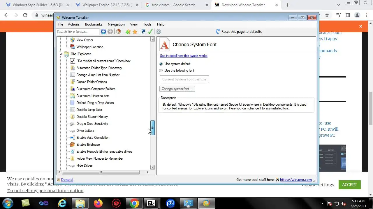Click the Customize Libraries Item icon
373x209 pixels.
tap(73, 96)
